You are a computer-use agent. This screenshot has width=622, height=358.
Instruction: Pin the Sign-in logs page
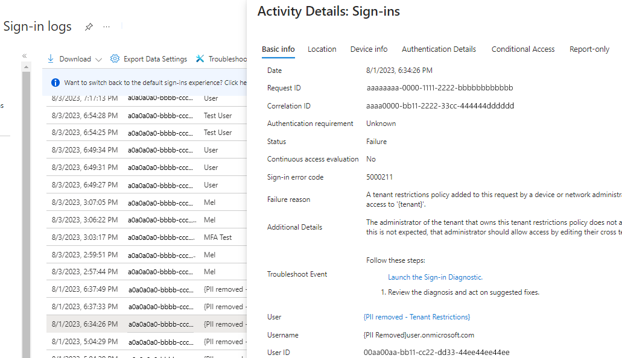(89, 27)
